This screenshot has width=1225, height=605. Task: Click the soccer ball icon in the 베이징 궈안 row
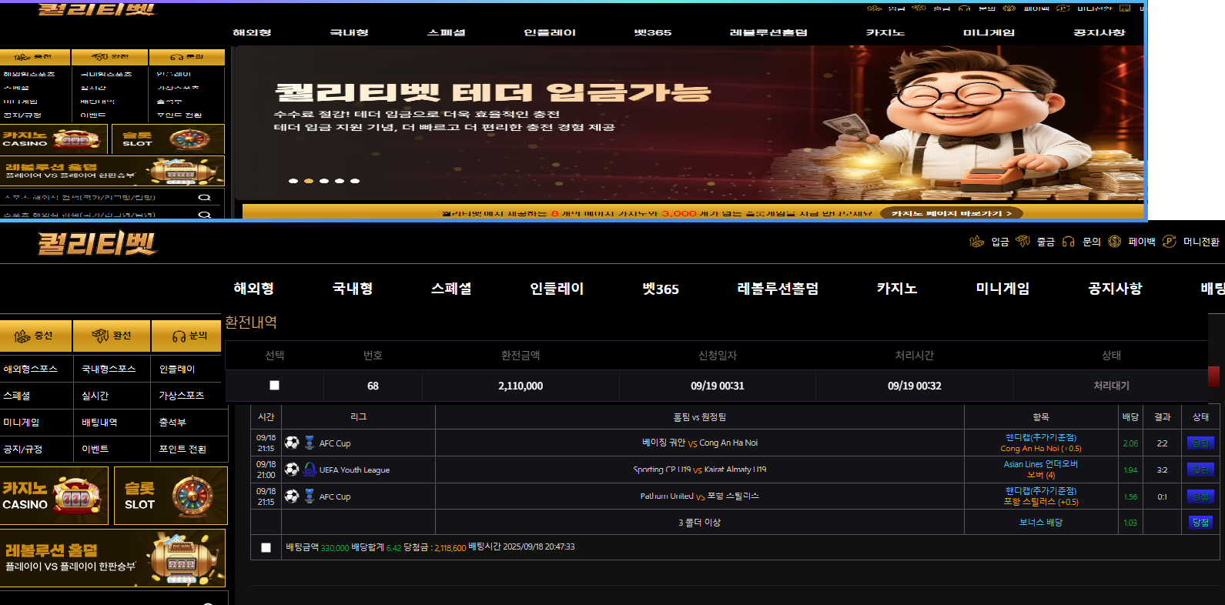tap(292, 443)
